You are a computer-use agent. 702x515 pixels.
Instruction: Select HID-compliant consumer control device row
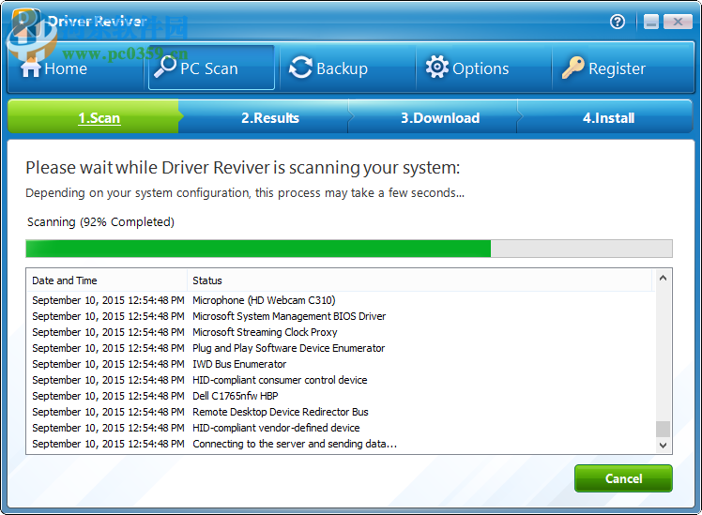point(341,380)
